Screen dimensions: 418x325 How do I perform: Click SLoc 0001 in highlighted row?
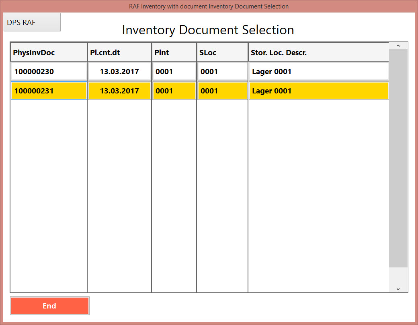coord(222,91)
